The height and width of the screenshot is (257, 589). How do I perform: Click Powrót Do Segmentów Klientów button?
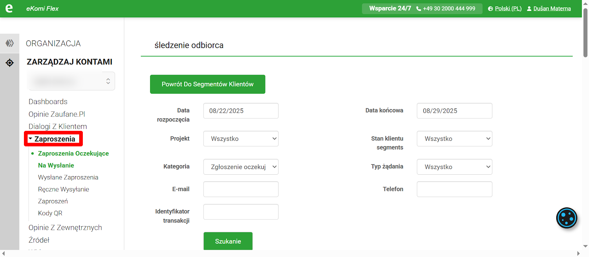(x=207, y=84)
